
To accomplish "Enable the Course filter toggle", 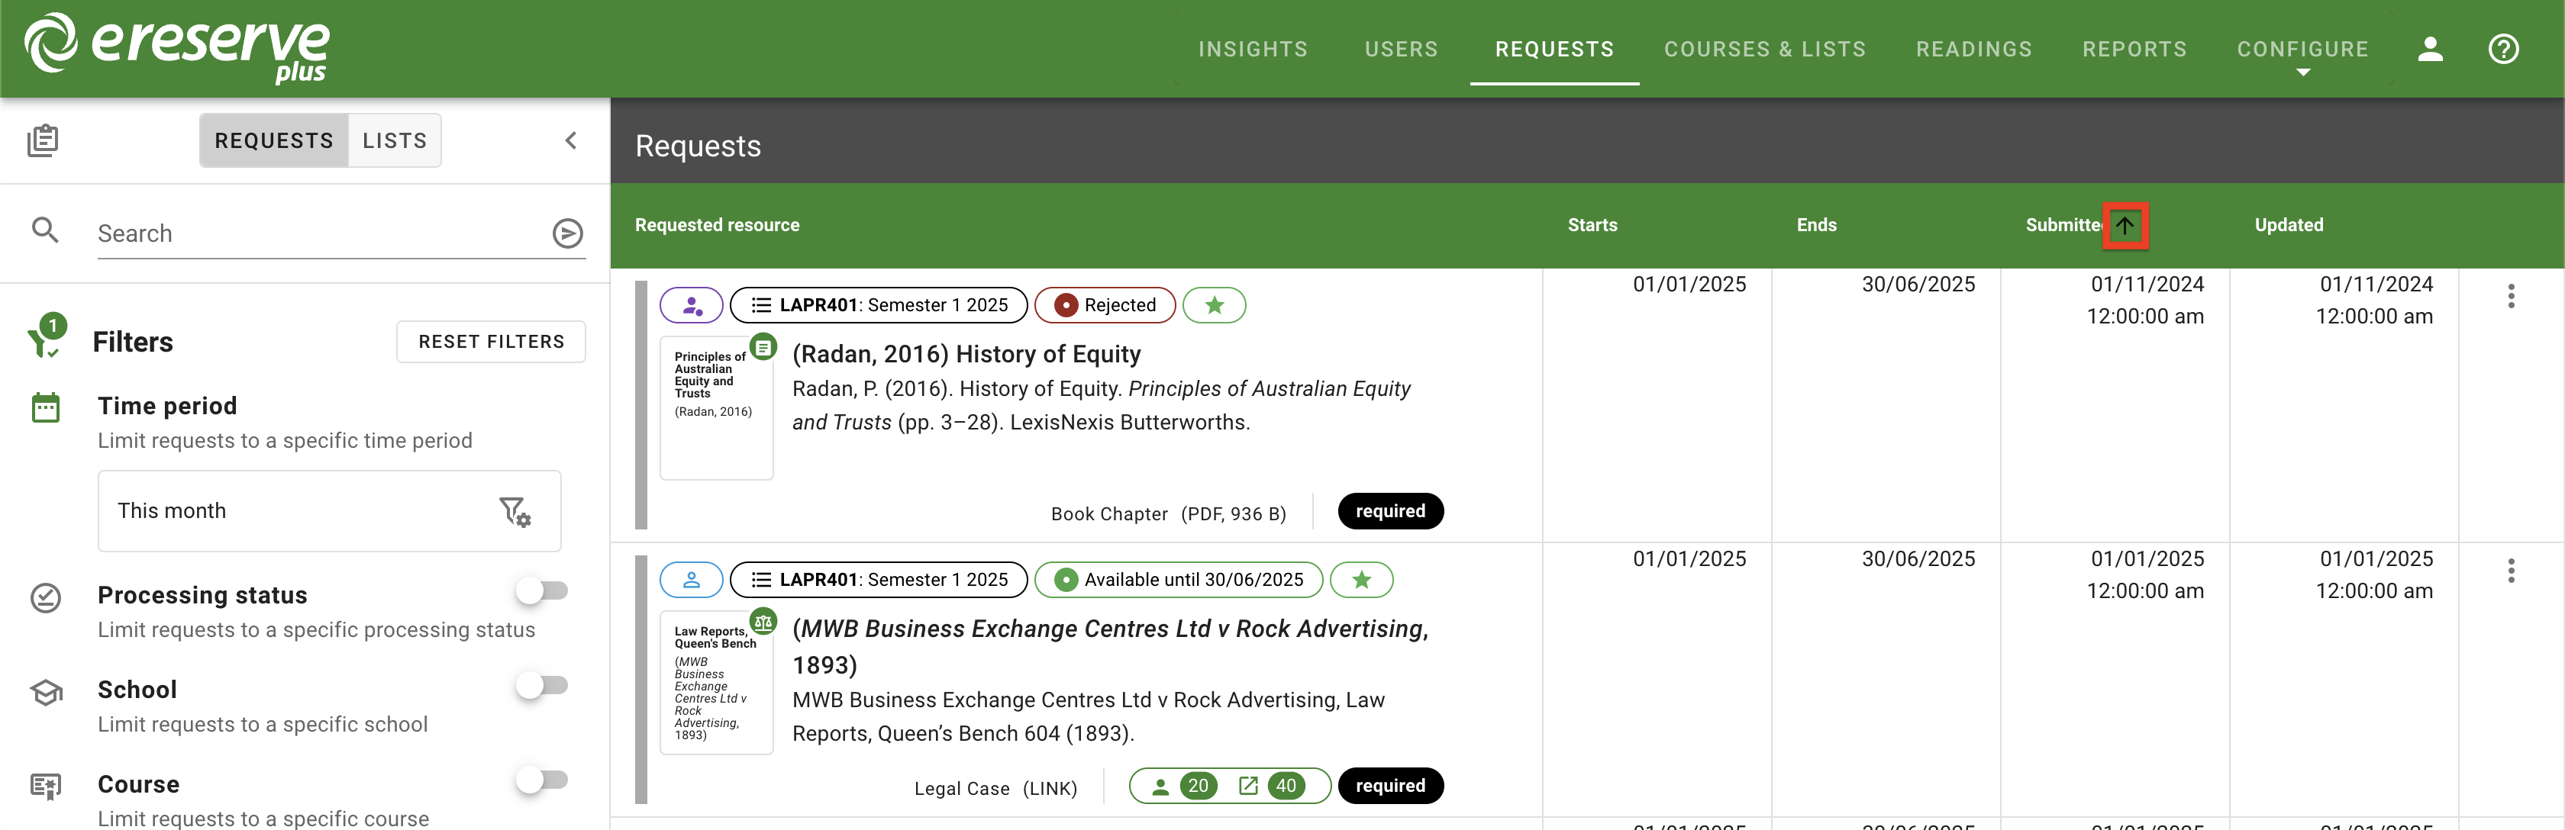I will 543,779.
